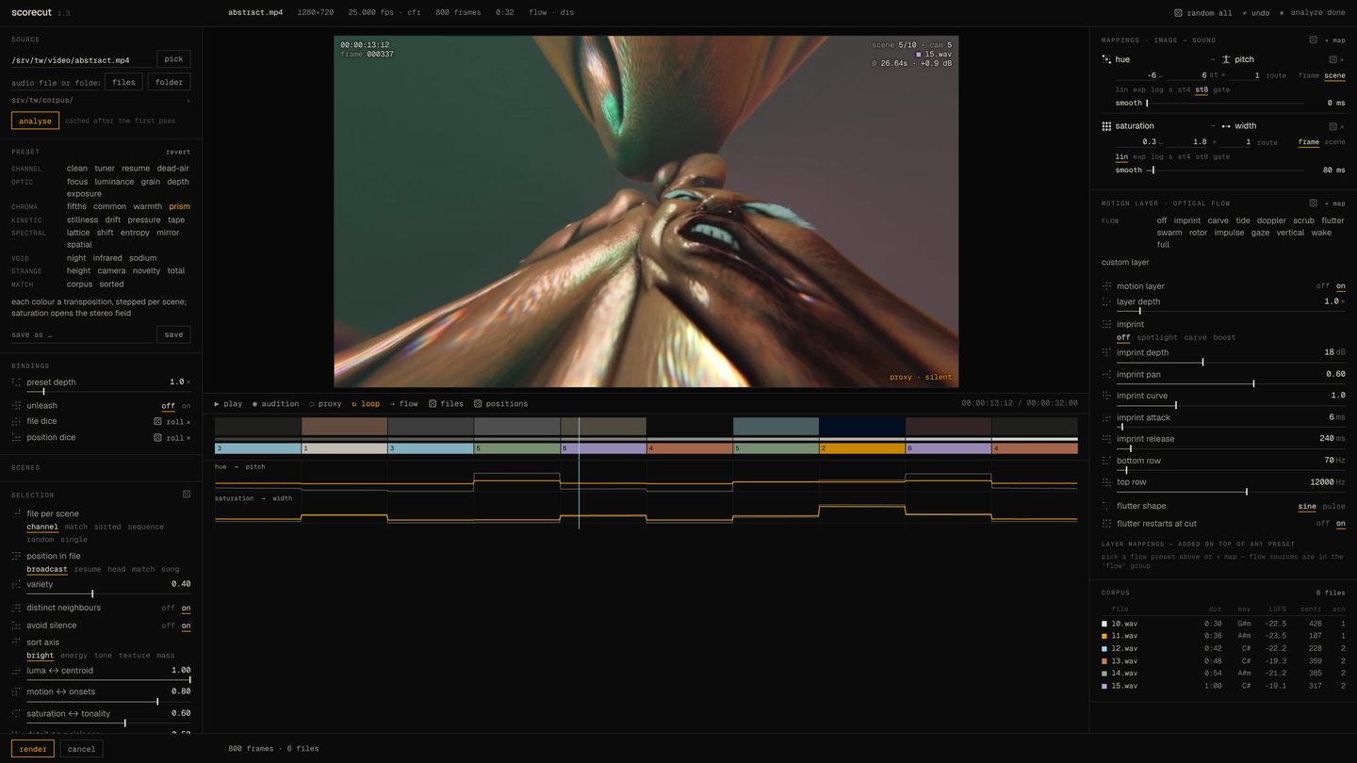The height and width of the screenshot is (763, 1357).
Task: Click the saturation source grid icon
Action: click(1106, 126)
